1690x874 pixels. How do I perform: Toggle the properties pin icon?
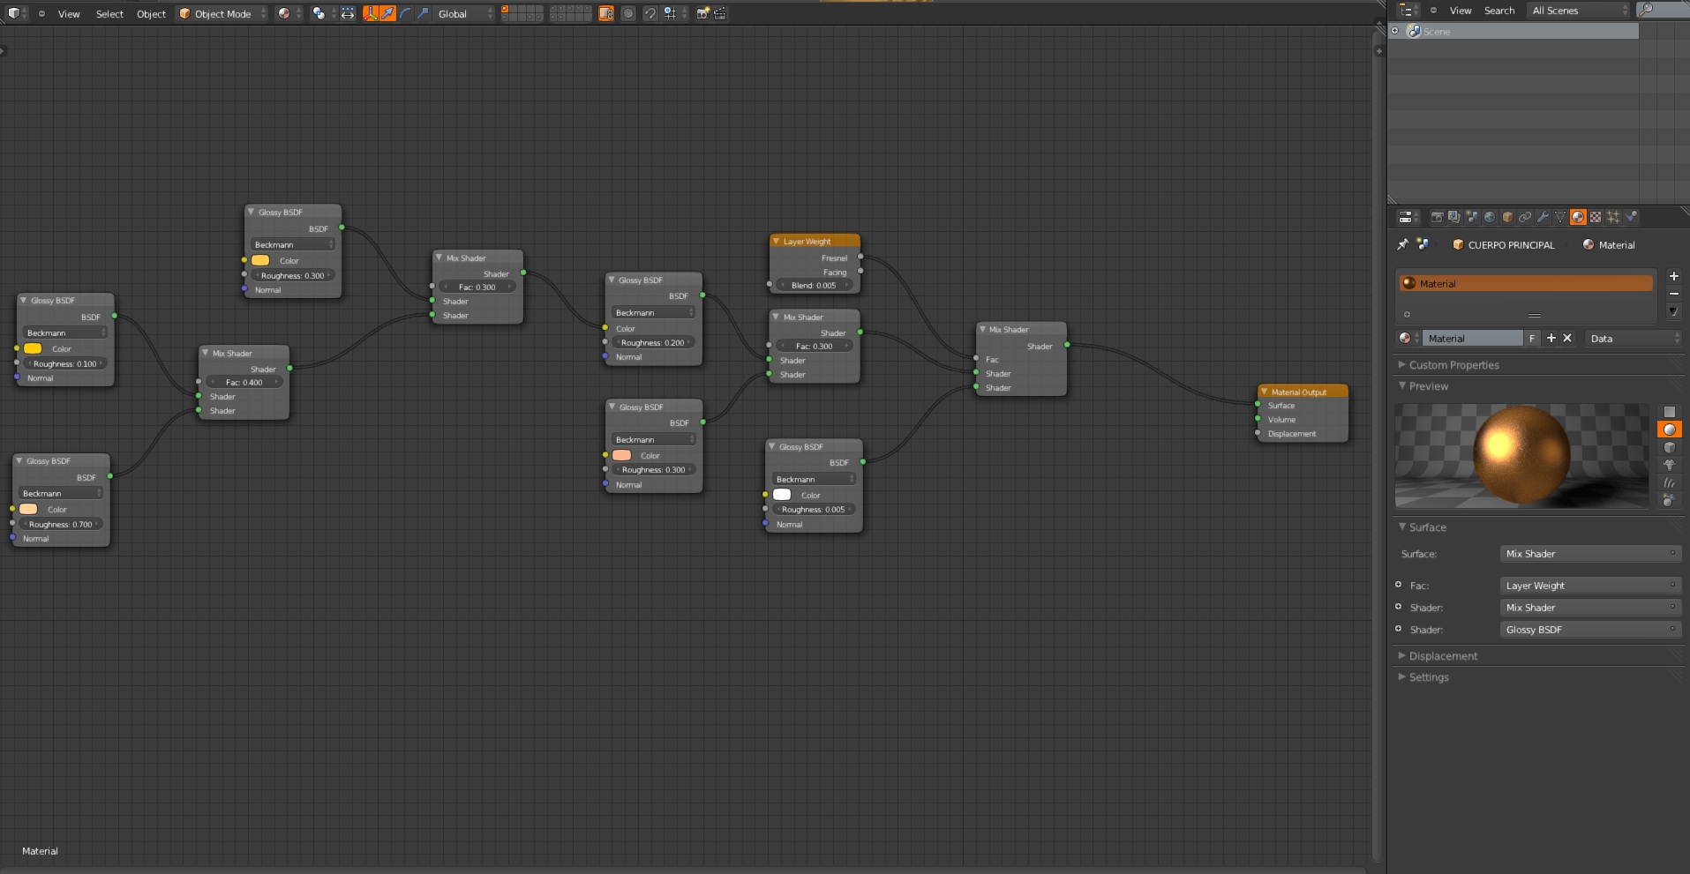[x=1403, y=244]
